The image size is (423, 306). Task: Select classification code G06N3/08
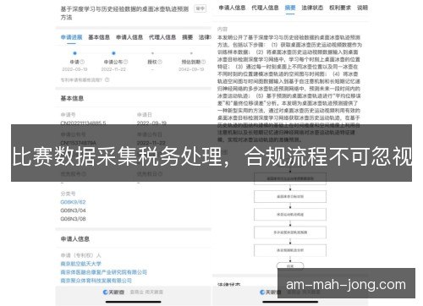pyautogui.click(x=73, y=219)
